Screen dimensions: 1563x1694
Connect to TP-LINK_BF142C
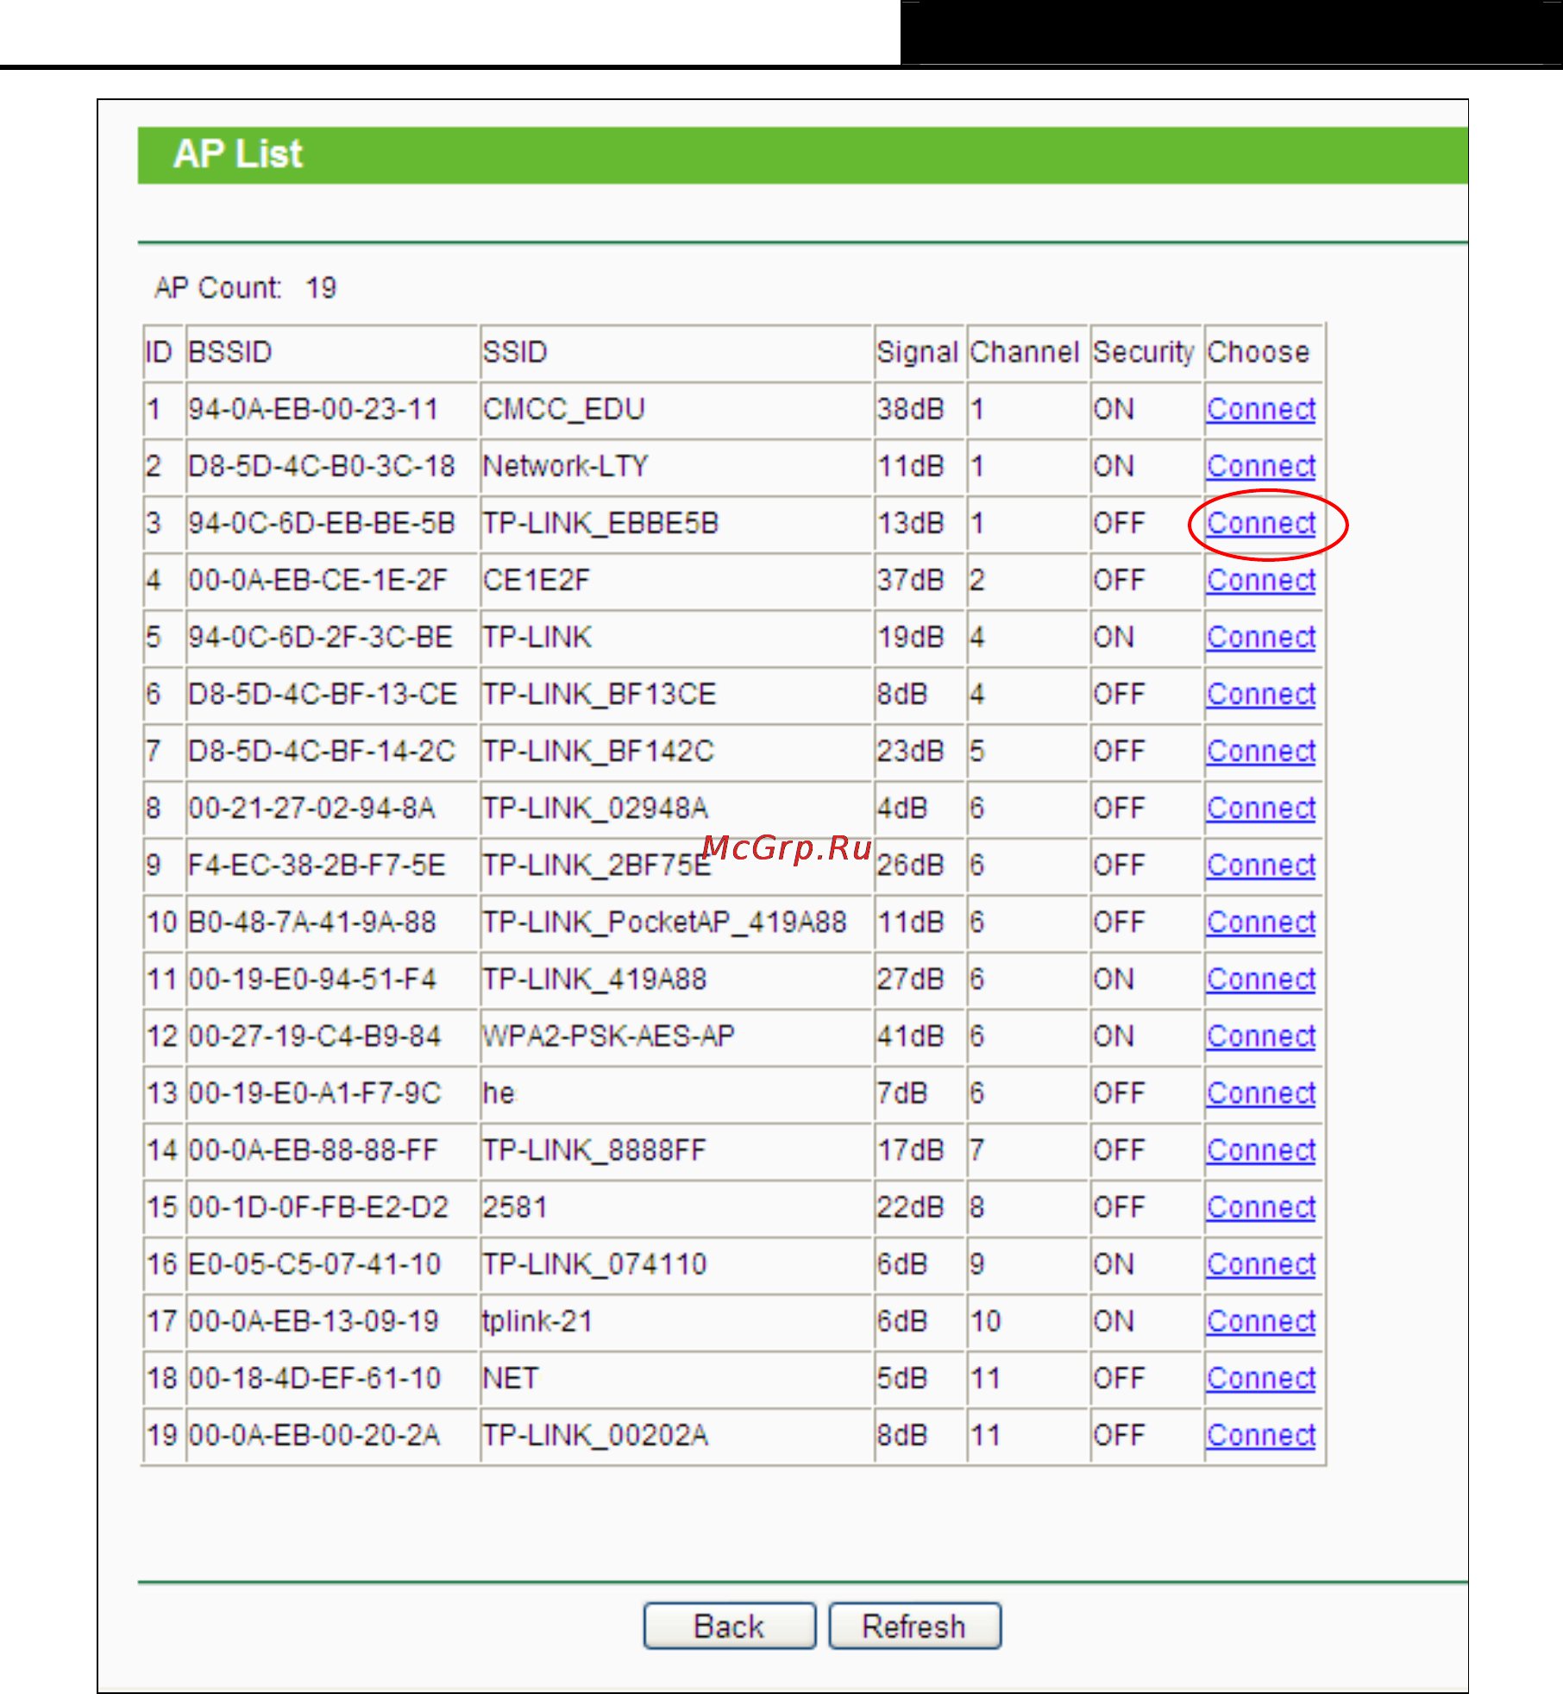(x=1261, y=751)
